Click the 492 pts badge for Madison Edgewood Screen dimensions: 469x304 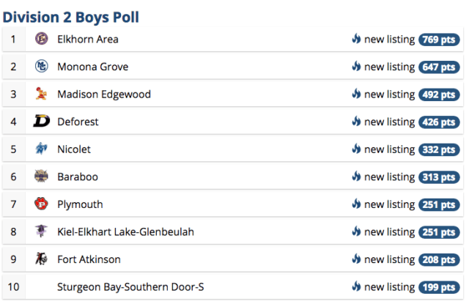439,94
